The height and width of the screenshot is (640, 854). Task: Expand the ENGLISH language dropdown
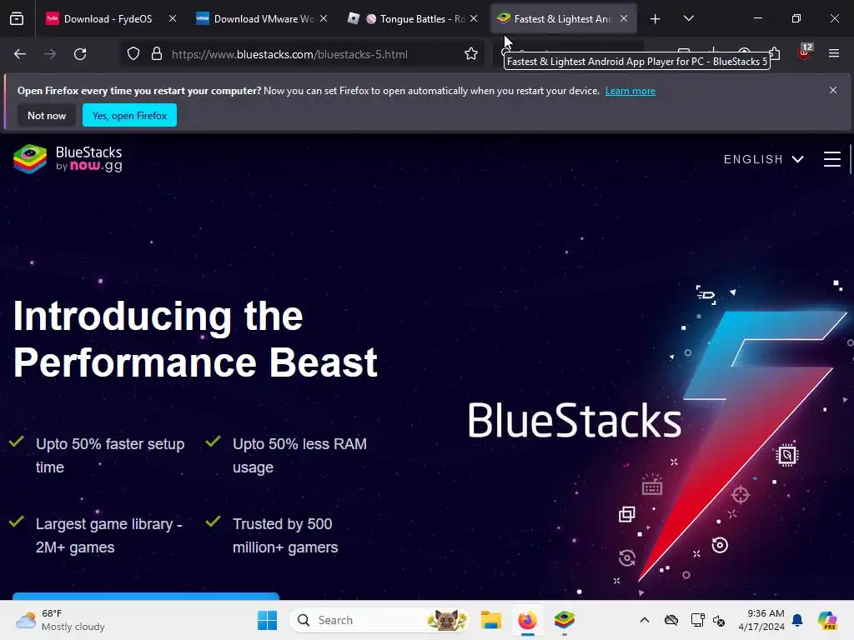[763, 159]
